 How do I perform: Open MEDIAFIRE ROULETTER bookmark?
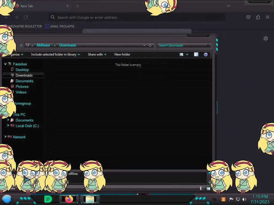25,26
